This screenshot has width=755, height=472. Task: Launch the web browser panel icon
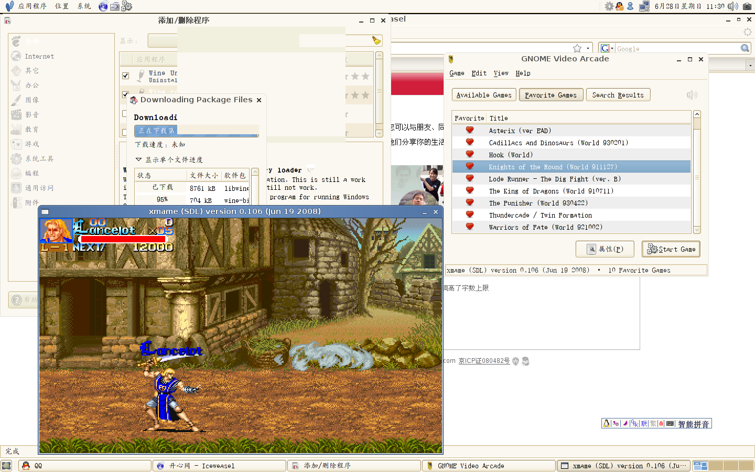(103, 6)
